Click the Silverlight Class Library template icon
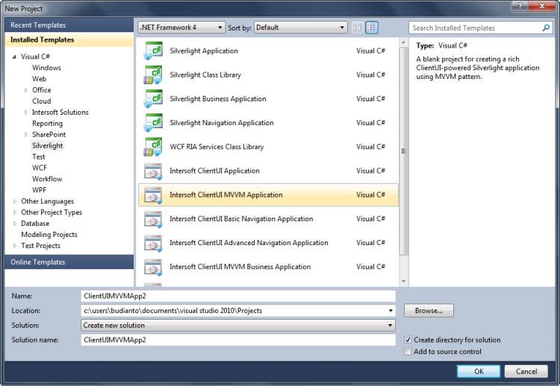560x386 pixels. (x=153, y=75)
